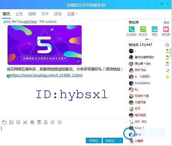Open more options ellipsis icon in toolbar
Viewport: 172px width, 146px height.
click(52, 122)
